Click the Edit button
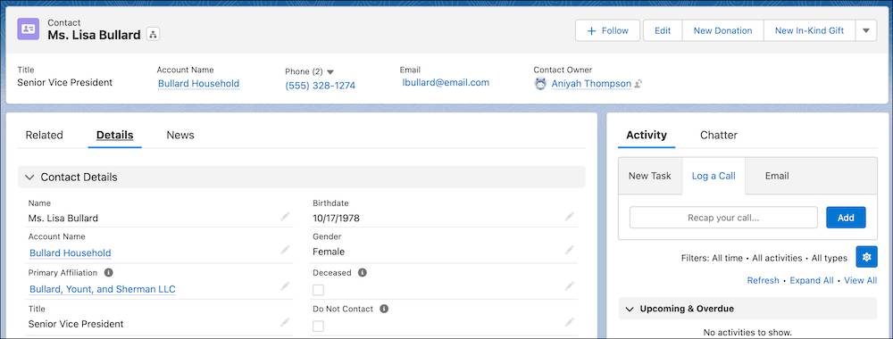The width and height of the screenshot is (893, 339). coord(663,30)
